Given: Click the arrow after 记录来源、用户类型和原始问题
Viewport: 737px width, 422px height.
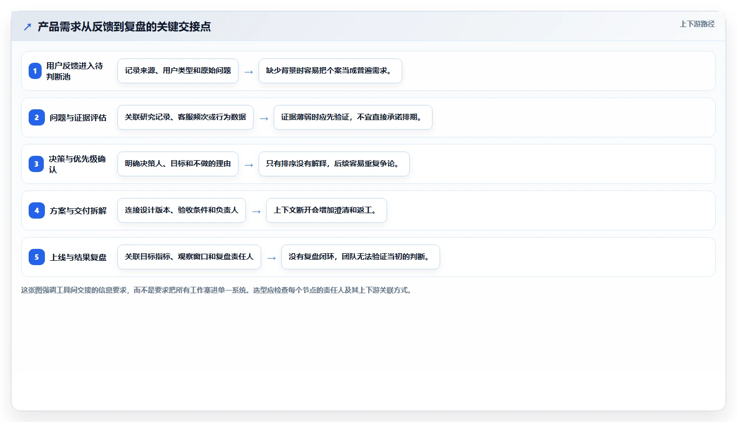Looking at the screenshot, I should [x=249, y=71].
